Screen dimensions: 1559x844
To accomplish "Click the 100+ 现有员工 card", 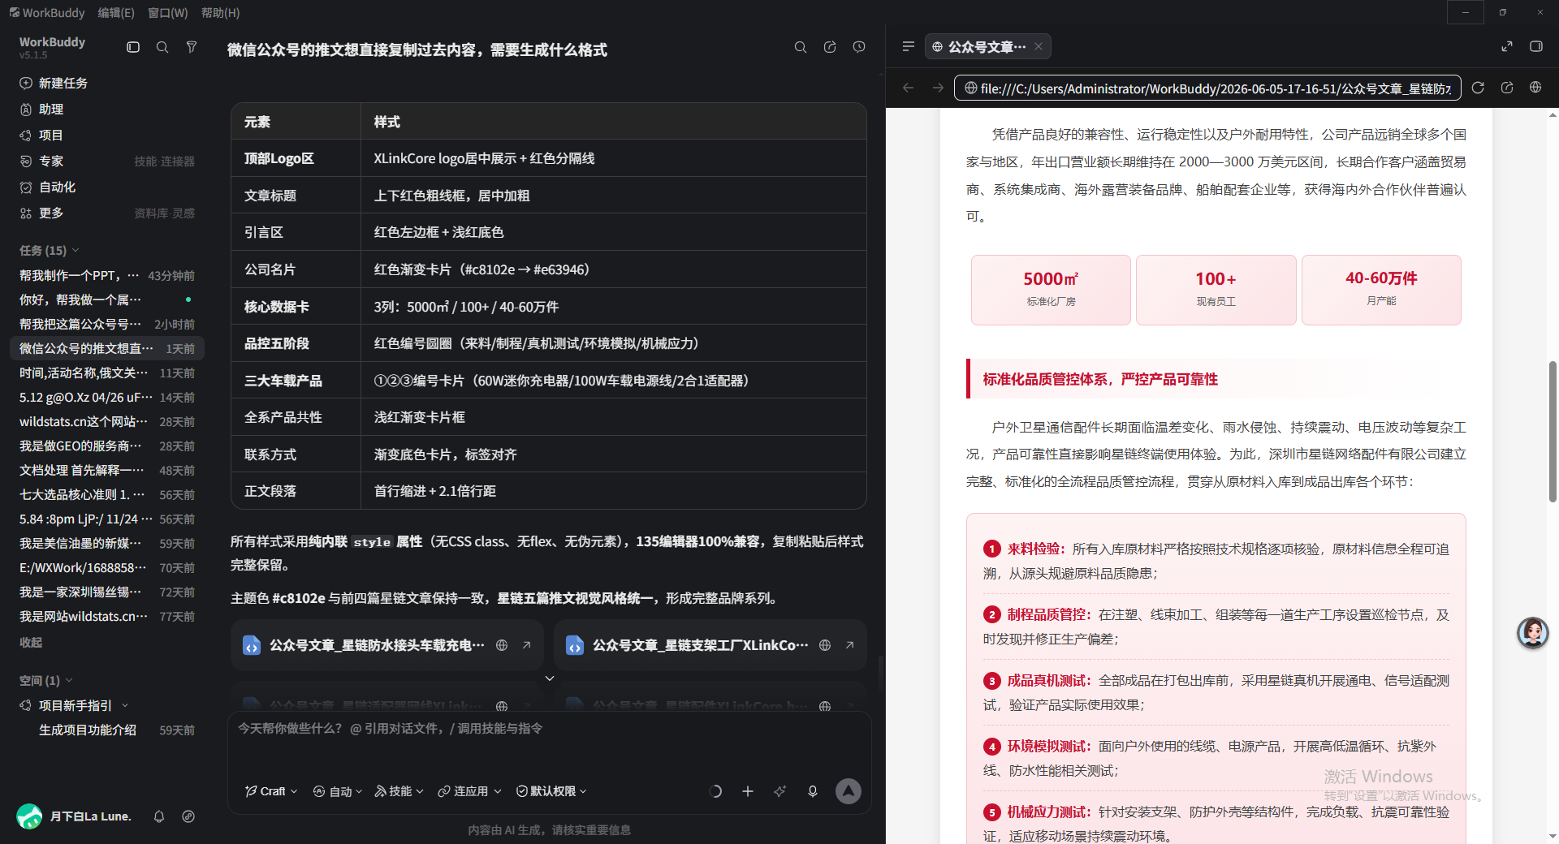I will pos(1216,290).
